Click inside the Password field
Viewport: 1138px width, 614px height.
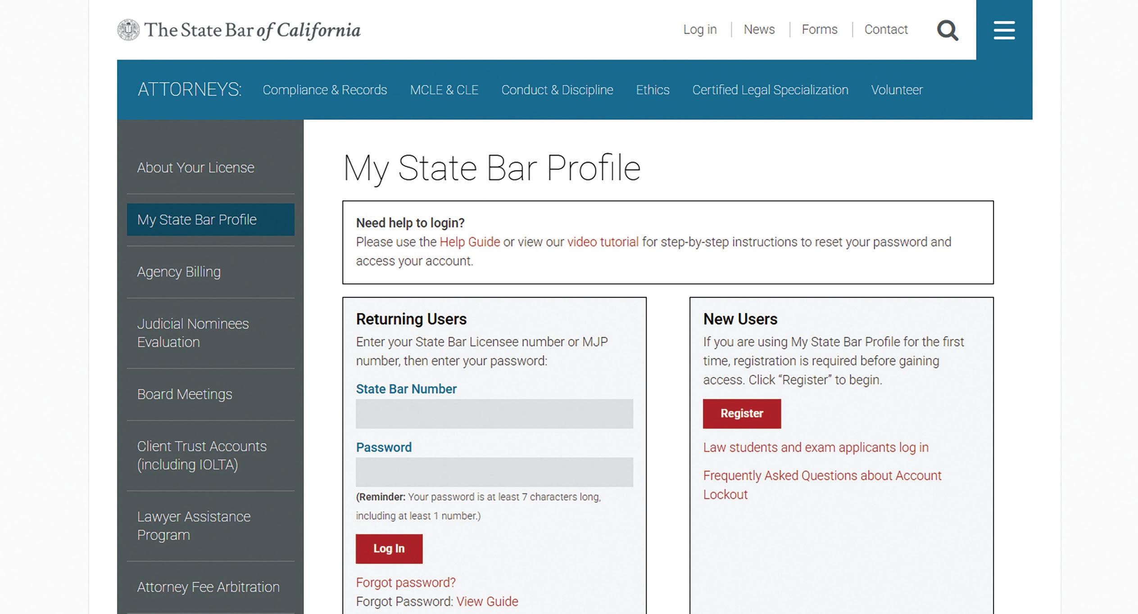click(x=494, y=472)
